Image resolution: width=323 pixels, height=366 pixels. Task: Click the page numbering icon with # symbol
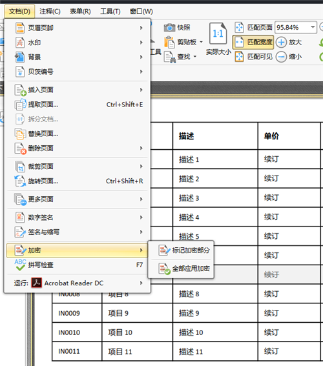click(x=20, y=72)
